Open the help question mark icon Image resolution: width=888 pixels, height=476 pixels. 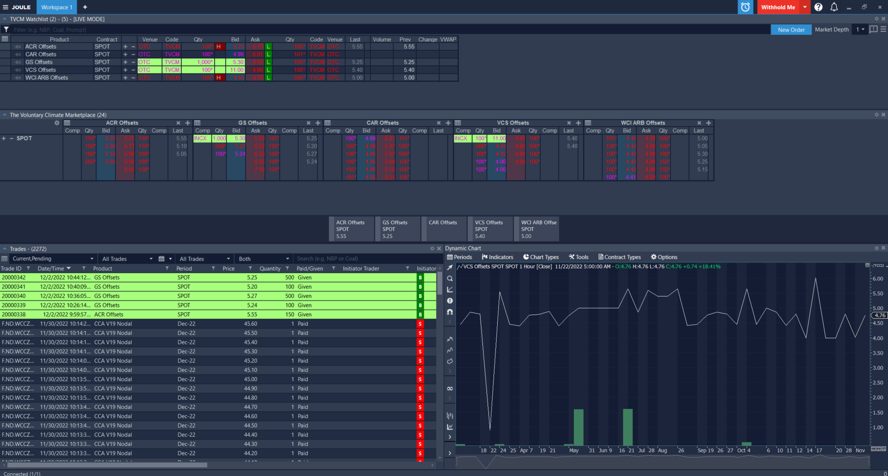tap(819, 7)
